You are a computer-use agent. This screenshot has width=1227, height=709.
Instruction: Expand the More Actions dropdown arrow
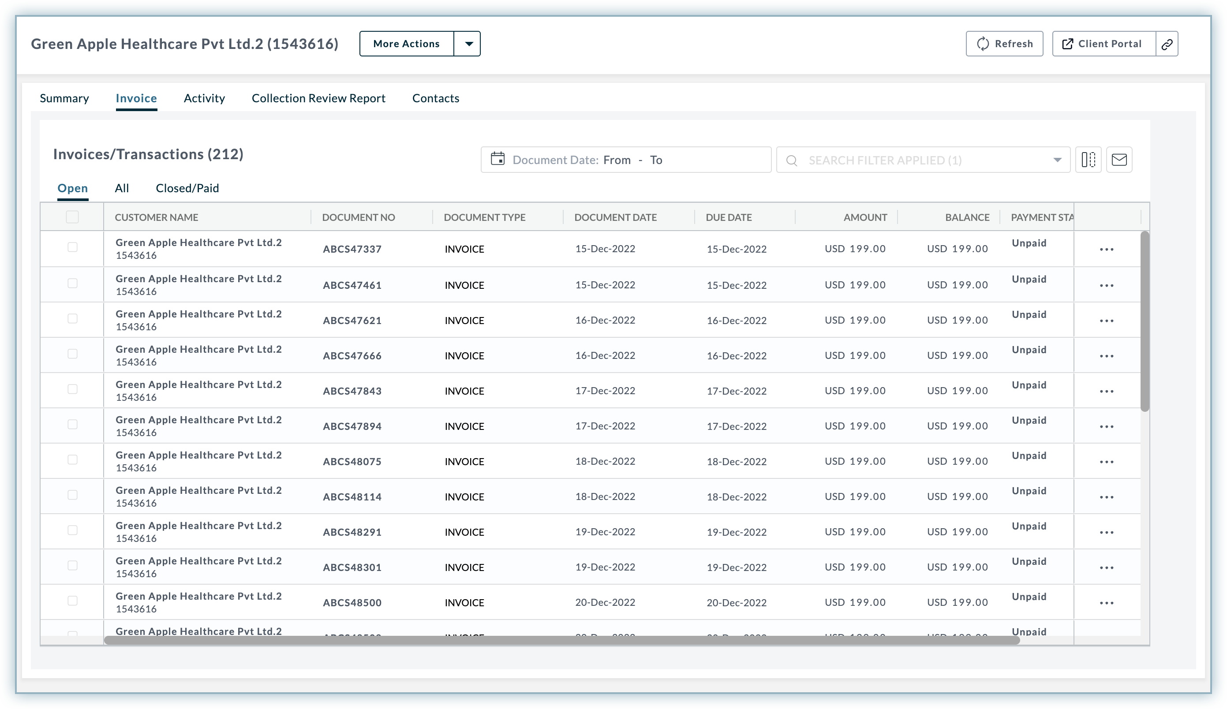(468, 44)
